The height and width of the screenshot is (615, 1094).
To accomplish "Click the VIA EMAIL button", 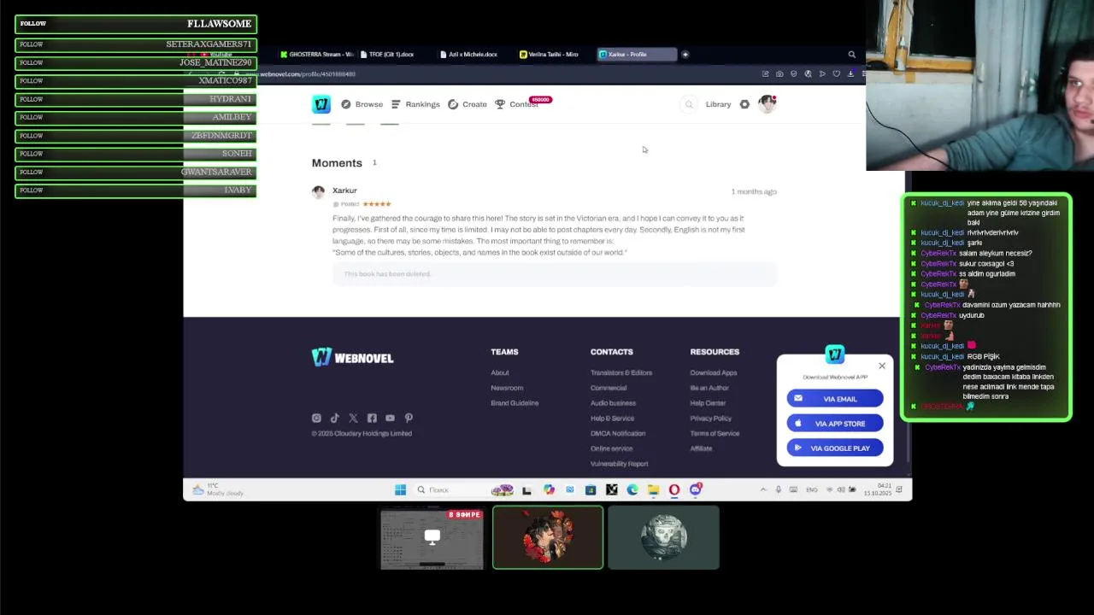I will tap(835, 399).
